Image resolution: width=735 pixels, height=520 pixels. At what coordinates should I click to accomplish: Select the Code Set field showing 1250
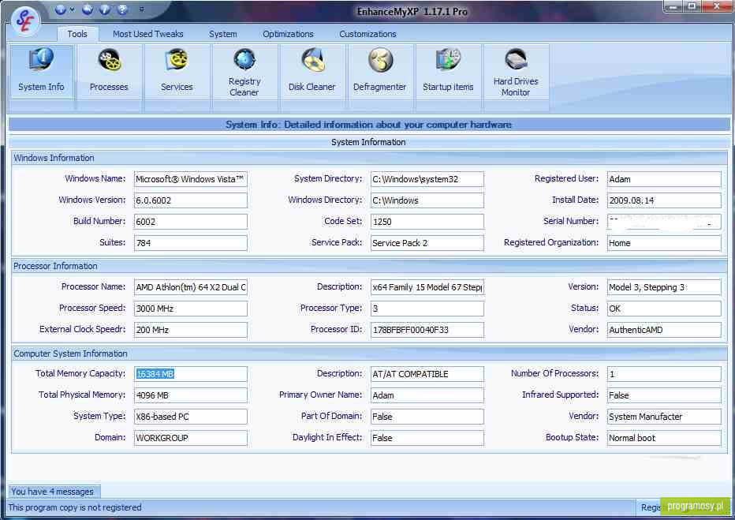point(427,221)
